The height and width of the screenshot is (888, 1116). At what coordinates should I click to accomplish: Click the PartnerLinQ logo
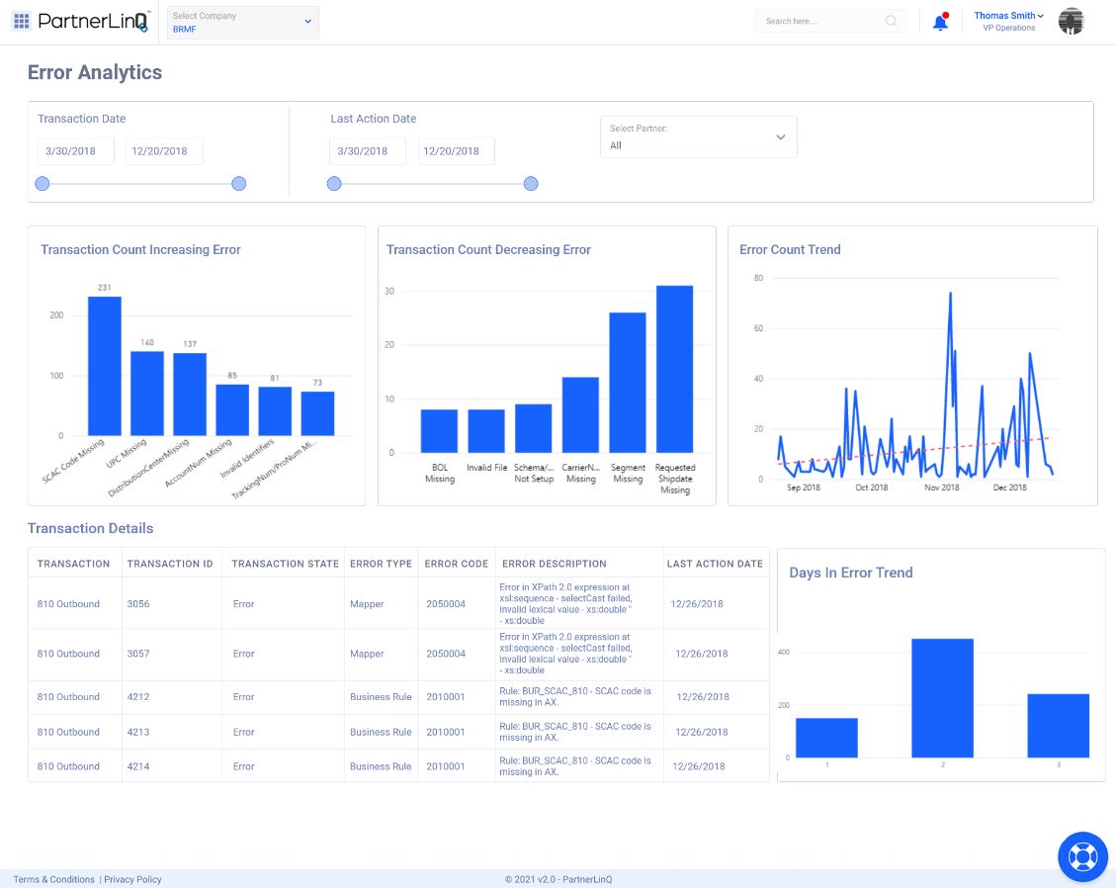(x=93, y=21)
